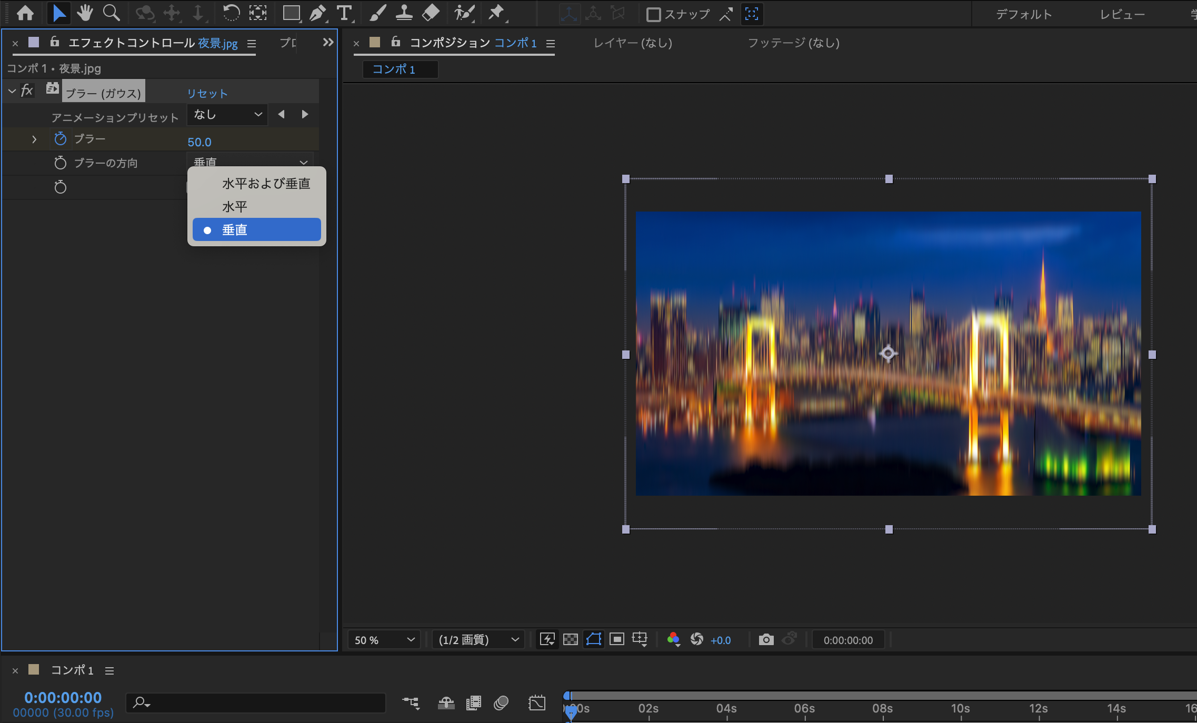Click preview time 0:00:00:00

(x=848, y=640)
